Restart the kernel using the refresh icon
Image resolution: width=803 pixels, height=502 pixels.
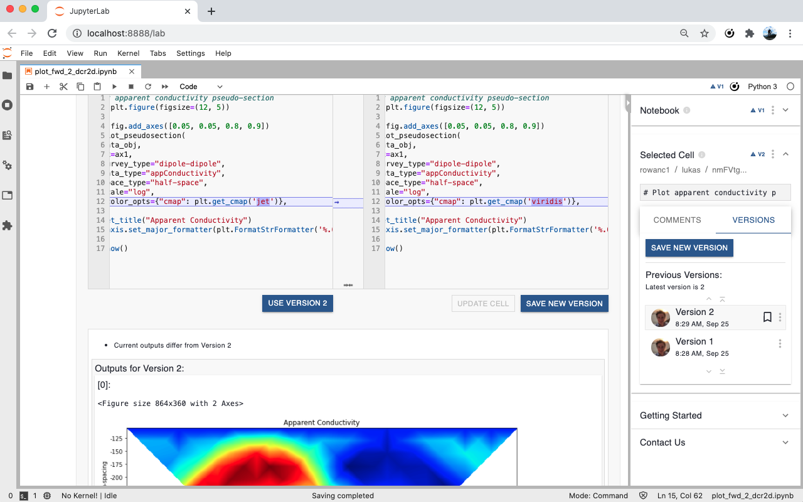click(147, 87)
